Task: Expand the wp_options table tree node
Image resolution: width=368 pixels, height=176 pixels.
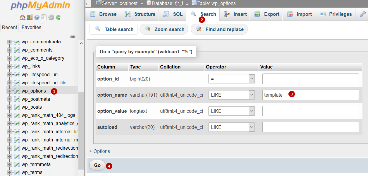Action: point(10,91)
